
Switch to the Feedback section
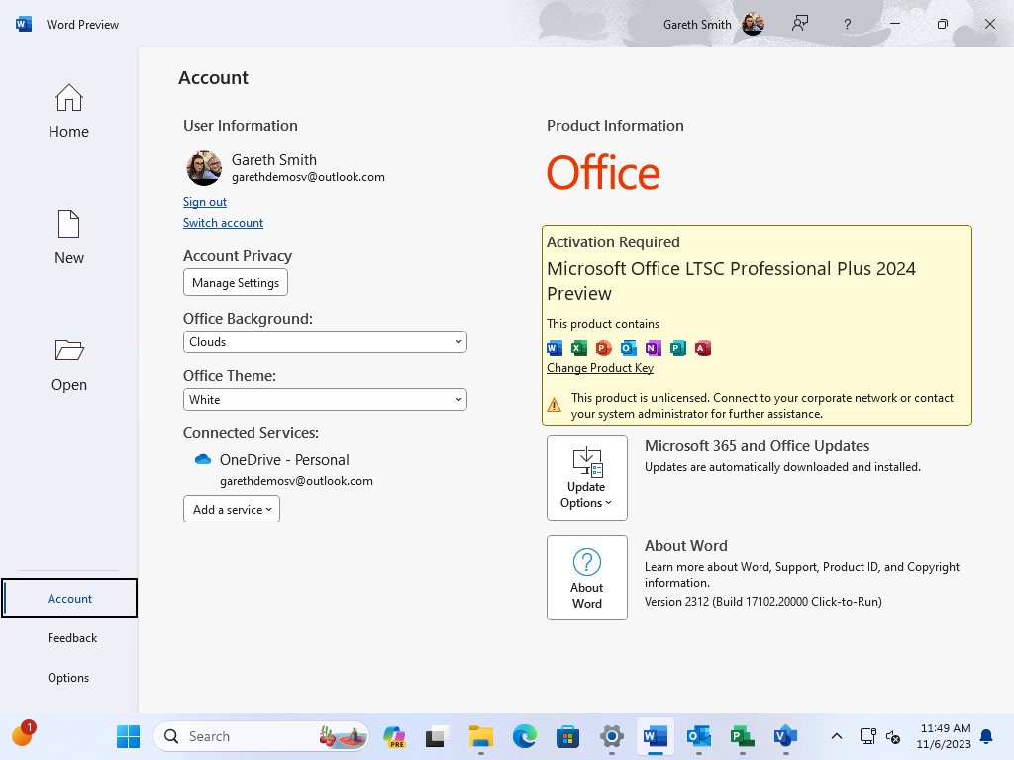(71, 637)
